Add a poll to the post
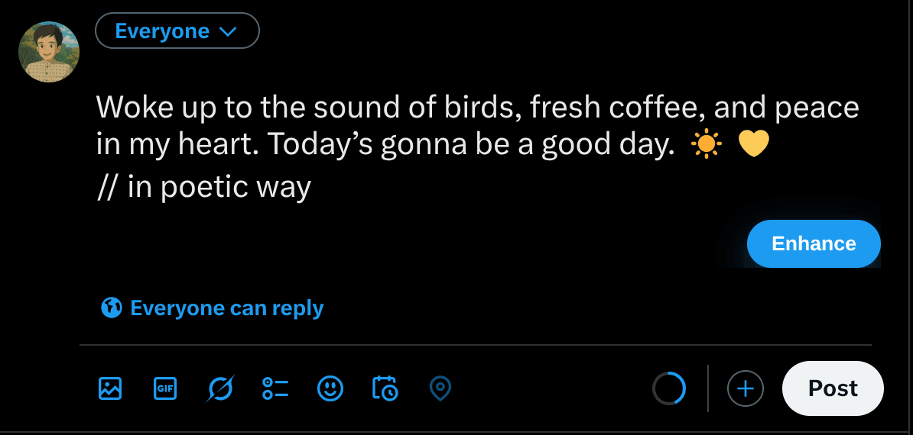 [275, 388]
